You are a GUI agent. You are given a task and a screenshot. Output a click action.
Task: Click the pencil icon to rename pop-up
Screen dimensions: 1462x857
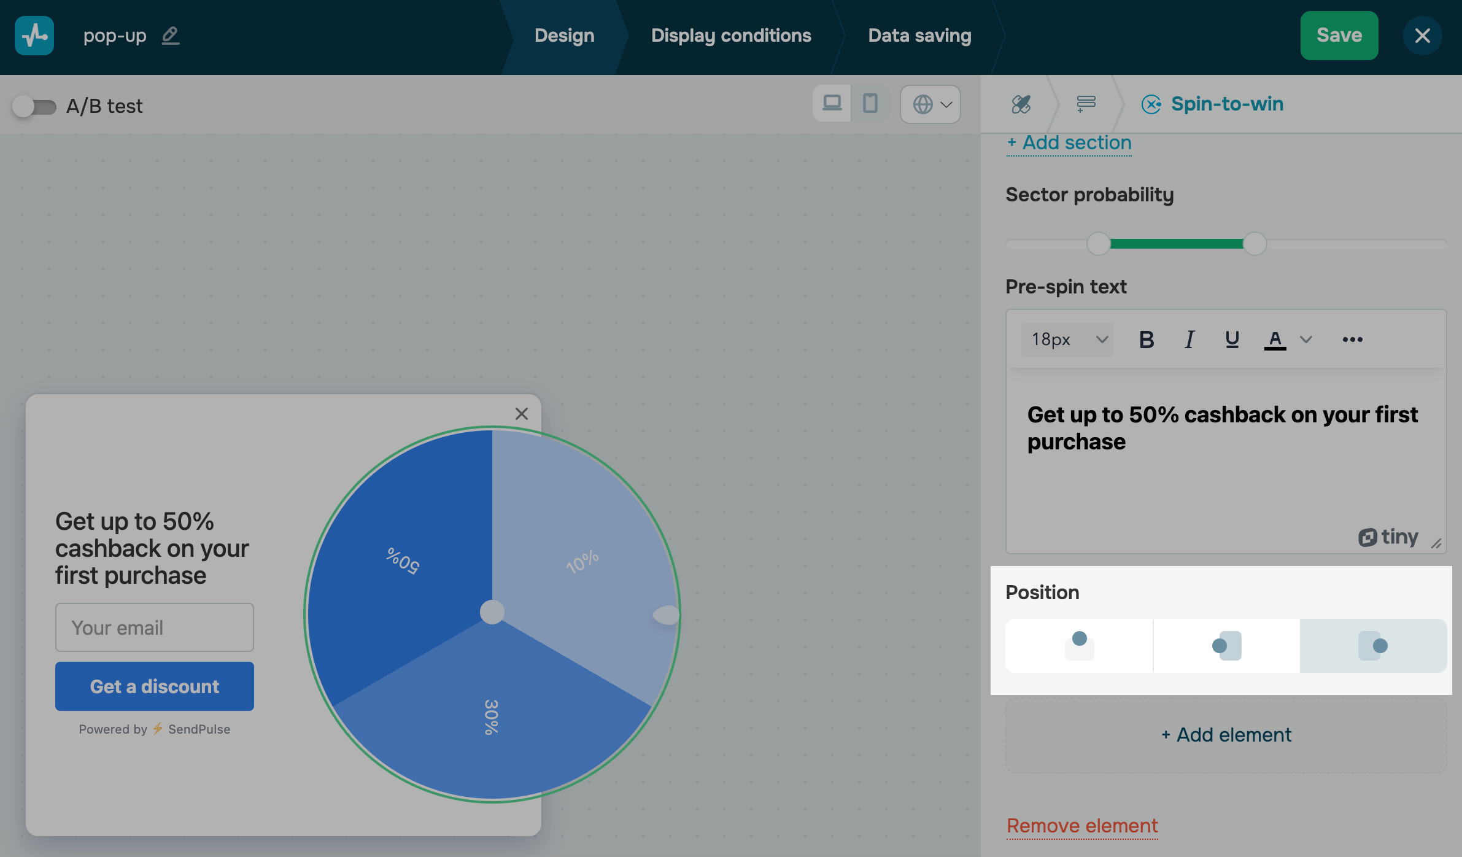(170, 36)
